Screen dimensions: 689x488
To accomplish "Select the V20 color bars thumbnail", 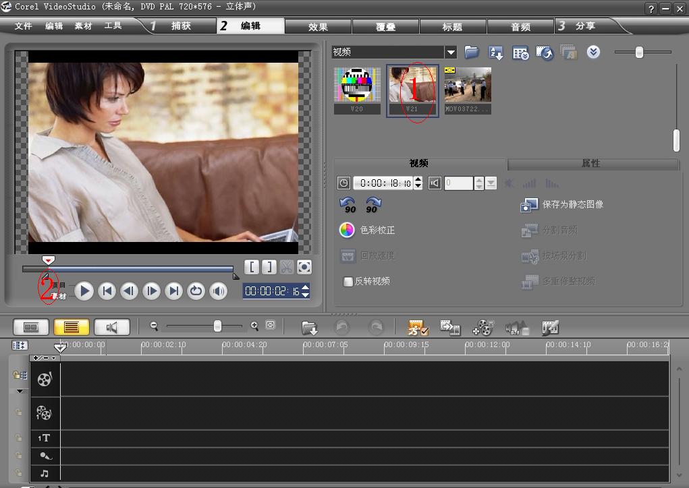I will pyautogui.click(x=357, y=90).
